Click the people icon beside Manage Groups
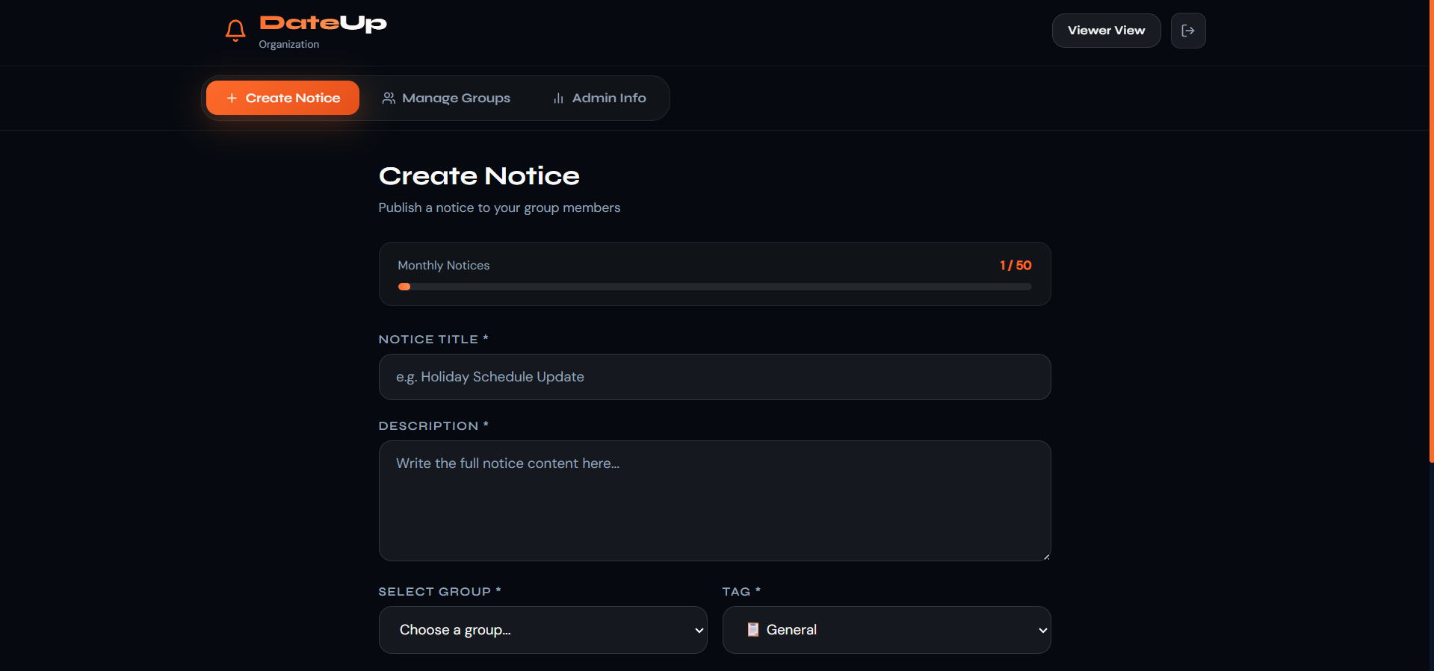Viewport: 1434px width, 671px height. [389, 98]
